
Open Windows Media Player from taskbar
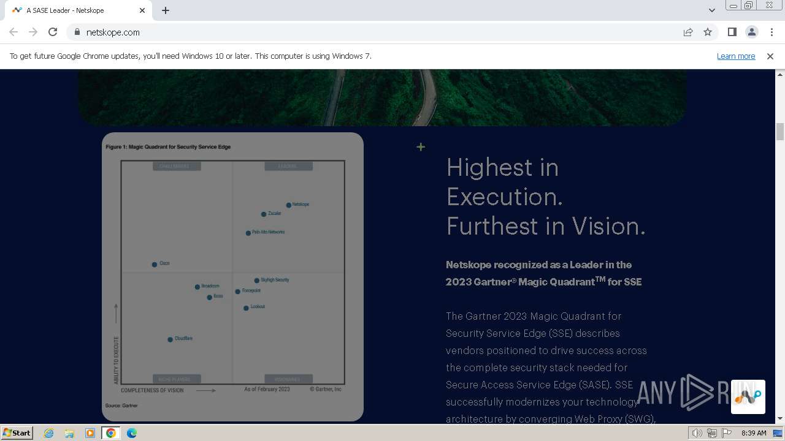coord(90,433)
